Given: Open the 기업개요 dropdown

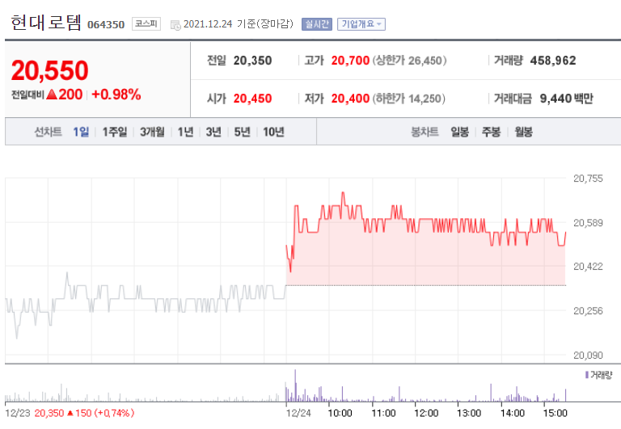Looking at the screenshot, I should [x=361, y=24].
